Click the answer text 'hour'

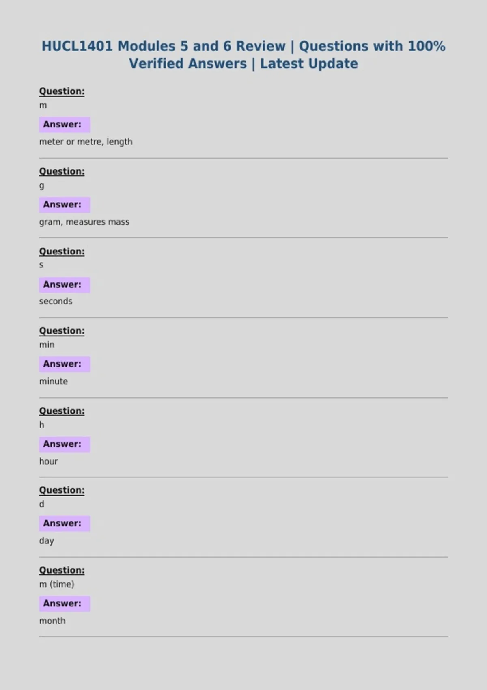pyautogui.click(x=48, y=461)
